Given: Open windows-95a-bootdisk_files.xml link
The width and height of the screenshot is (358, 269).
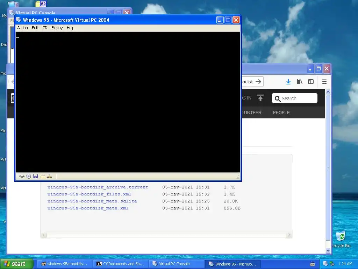Looking at the screenshot, I should point(89,194).
